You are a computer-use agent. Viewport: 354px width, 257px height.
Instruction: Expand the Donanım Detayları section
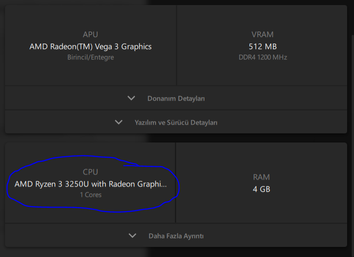[176, 98]
